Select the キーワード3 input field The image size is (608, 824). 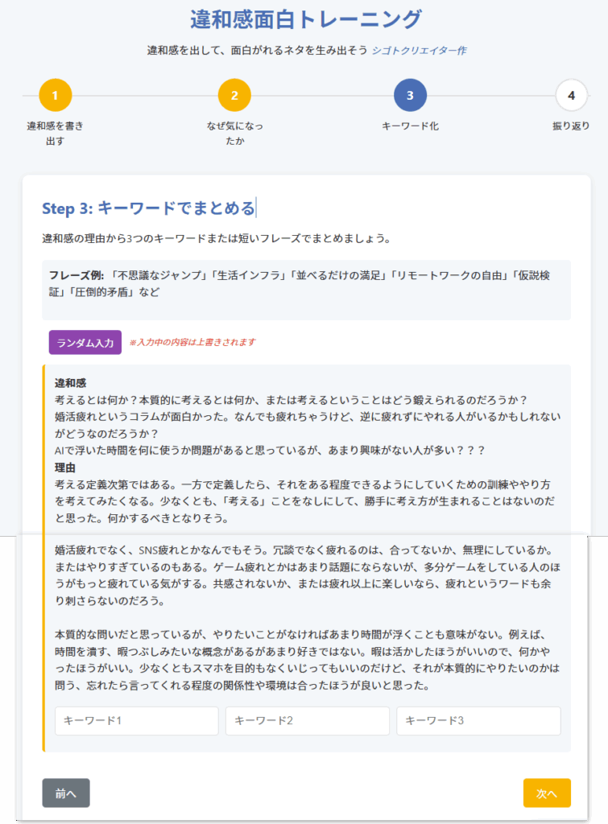(x=478, y=721)
